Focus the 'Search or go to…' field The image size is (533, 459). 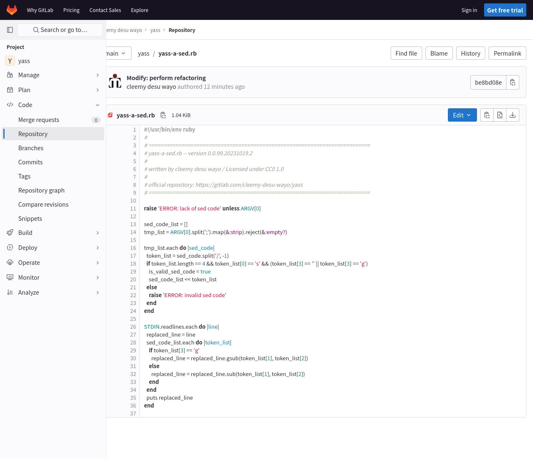(60, 30)
